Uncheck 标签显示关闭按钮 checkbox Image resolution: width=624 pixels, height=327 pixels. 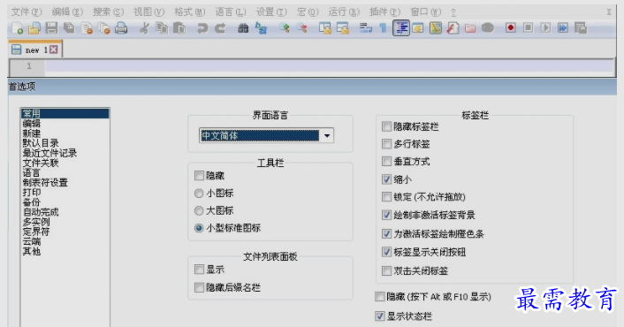(x=386, y=251)
